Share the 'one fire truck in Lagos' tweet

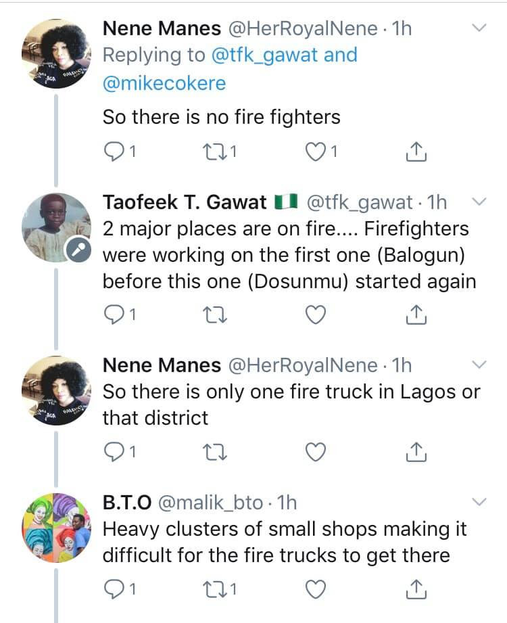click(416, 452)
